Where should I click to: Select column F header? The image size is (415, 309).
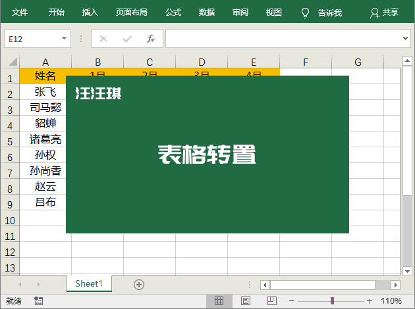coord(306,62)
